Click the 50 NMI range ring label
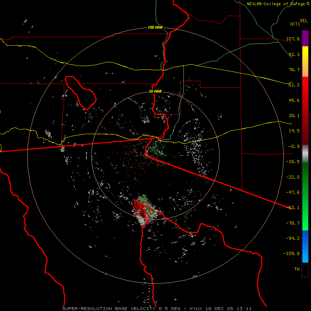311x311 pixels. pyautogui.click(x=155, y=92)
